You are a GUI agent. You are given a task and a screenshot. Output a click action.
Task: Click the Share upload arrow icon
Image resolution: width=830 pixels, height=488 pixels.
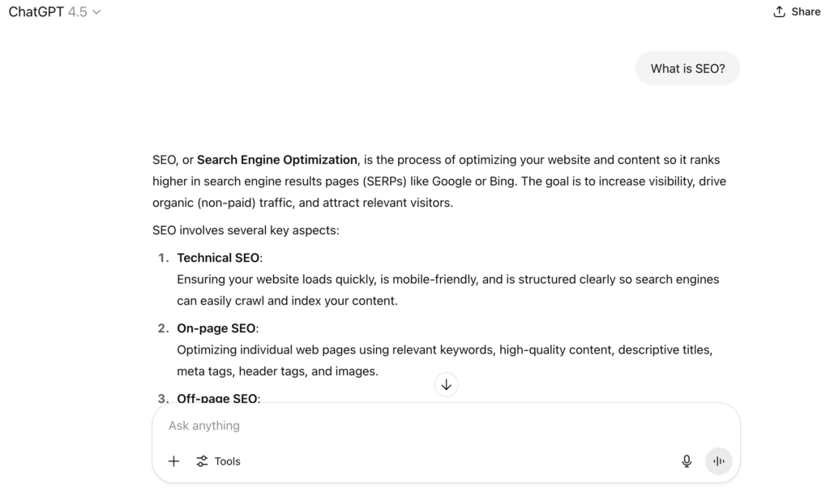(x=780, y=11)
